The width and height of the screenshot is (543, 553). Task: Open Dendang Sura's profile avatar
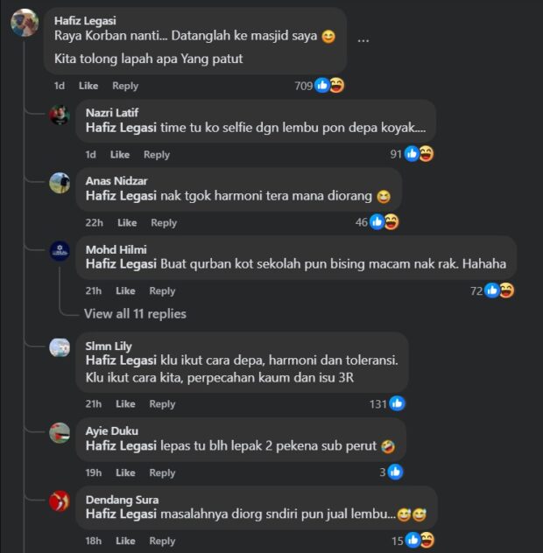pyautogui.click(x=60, y=500)
